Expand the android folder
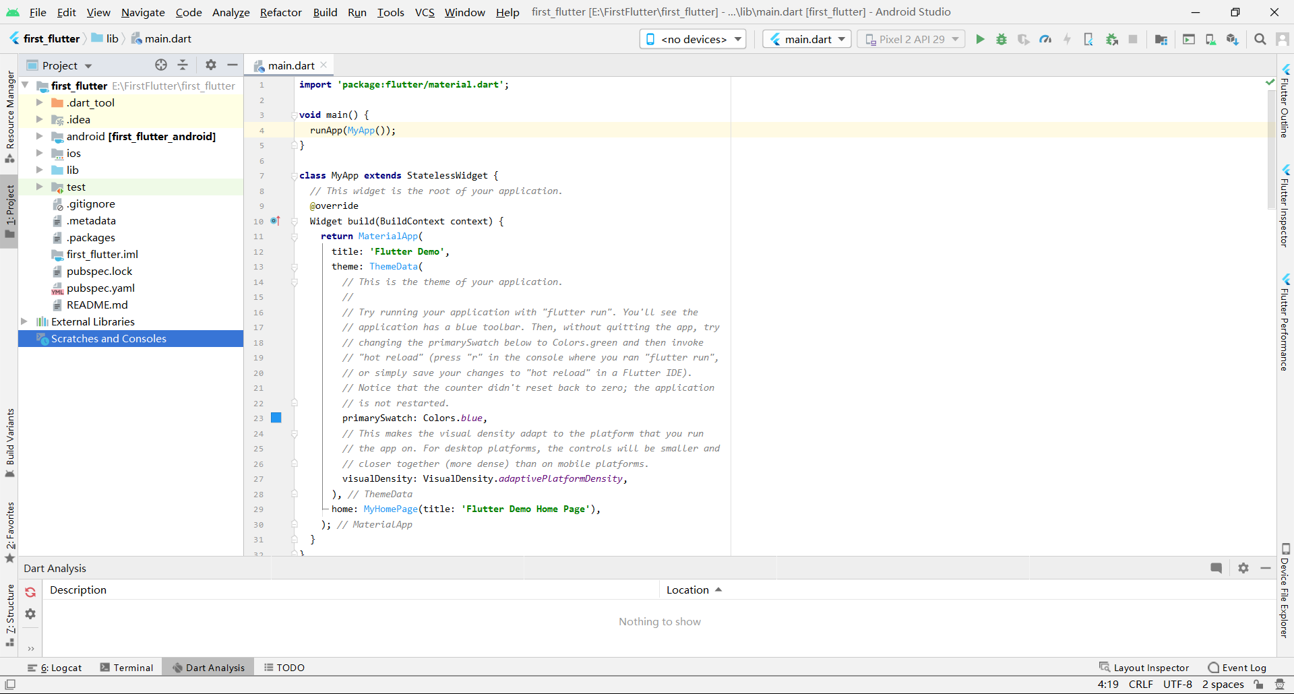 coord(39,136)
